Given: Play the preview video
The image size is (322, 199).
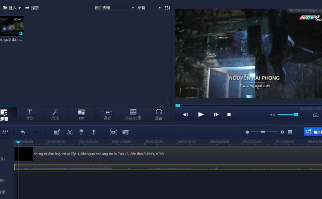Looking at the screenshot, I should [x=201, y=115].
